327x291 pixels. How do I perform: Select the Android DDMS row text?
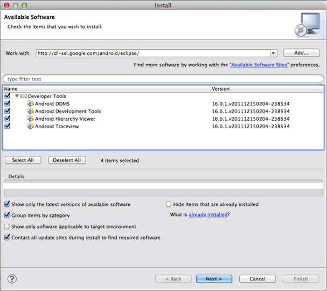(x=52, y=103)
